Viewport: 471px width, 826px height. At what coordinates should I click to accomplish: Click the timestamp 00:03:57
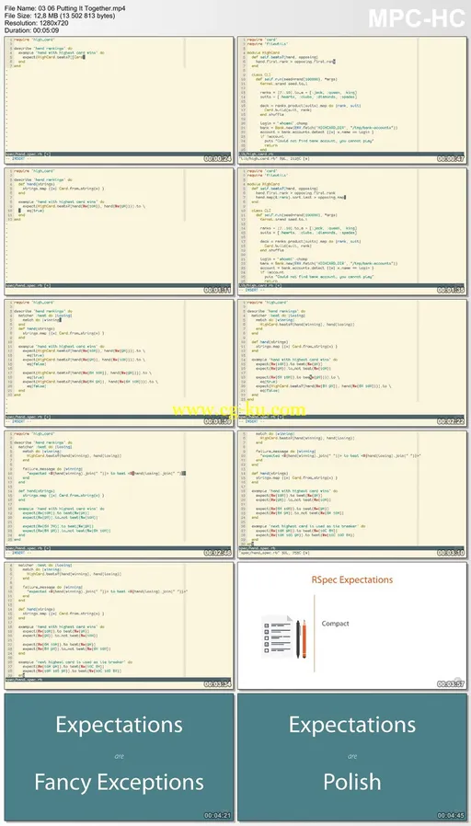click(x=451, y=684)
